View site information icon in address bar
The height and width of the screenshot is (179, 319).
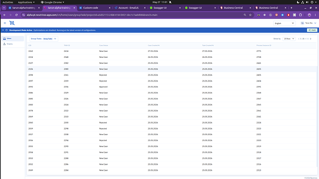[x=24, y=15]
